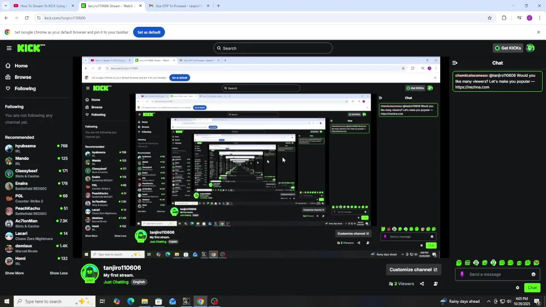Open Browse in Kick sidebar

coord(18,77)
